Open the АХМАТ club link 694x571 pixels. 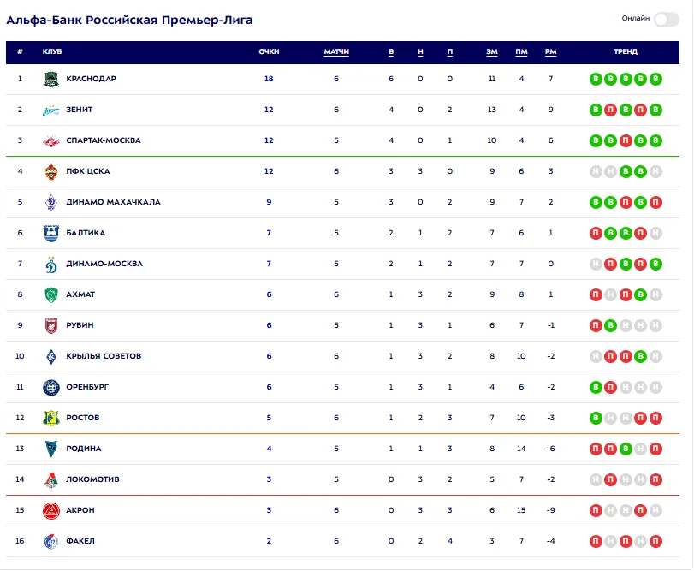pos(80,294)
